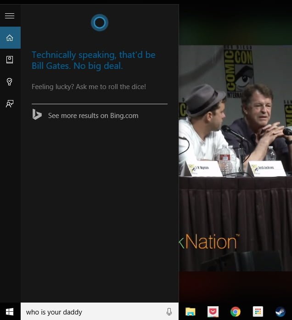Select the Cortana Home icon

coord(10,38)
